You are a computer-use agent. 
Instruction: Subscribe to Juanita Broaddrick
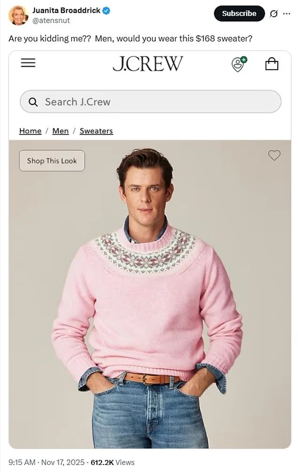tap(239, 14)
